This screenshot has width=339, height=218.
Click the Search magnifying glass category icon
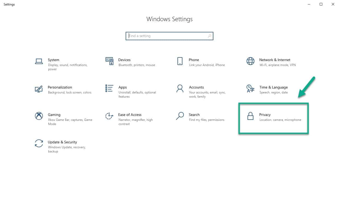(180, 116)
